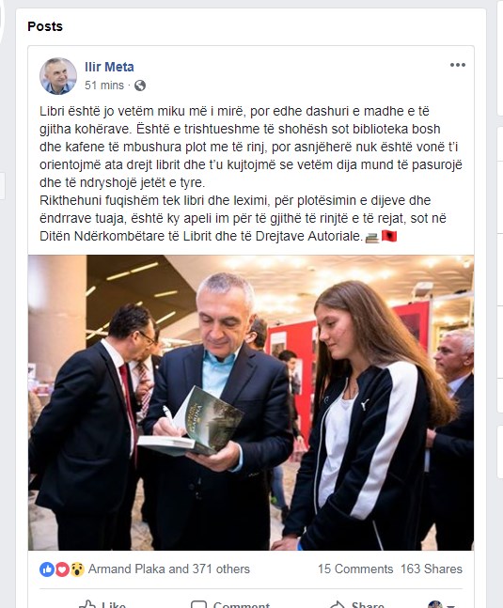
Task: Open the book signing photo
Action: [251, 402]
